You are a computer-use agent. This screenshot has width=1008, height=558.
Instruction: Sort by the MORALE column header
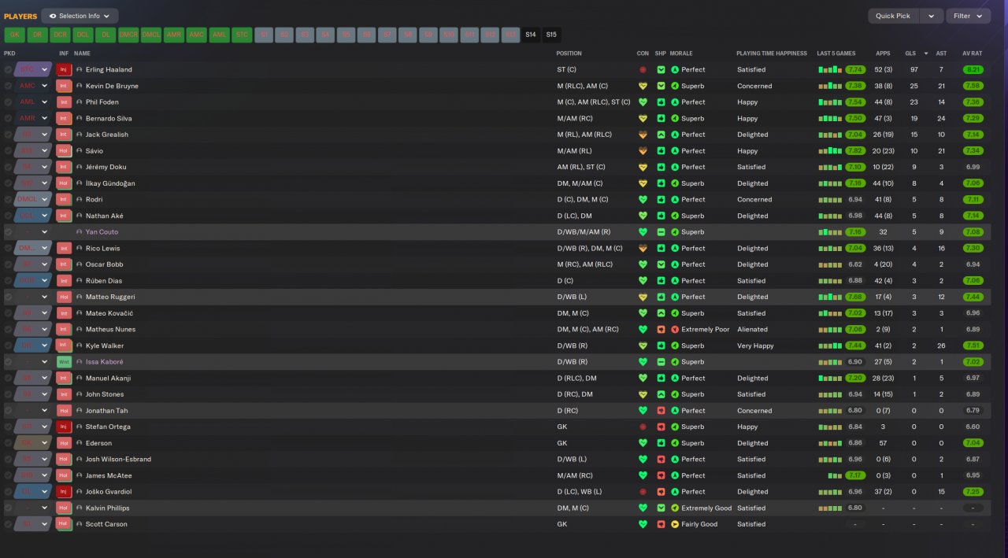(681, 54)
